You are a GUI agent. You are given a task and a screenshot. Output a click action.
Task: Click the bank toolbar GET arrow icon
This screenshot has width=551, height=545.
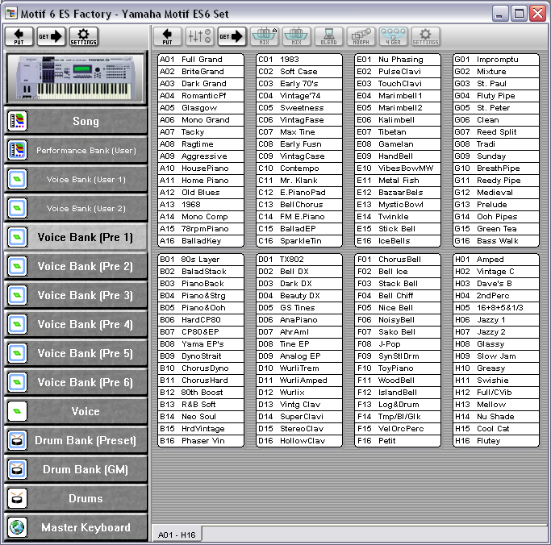pos(232,36)
